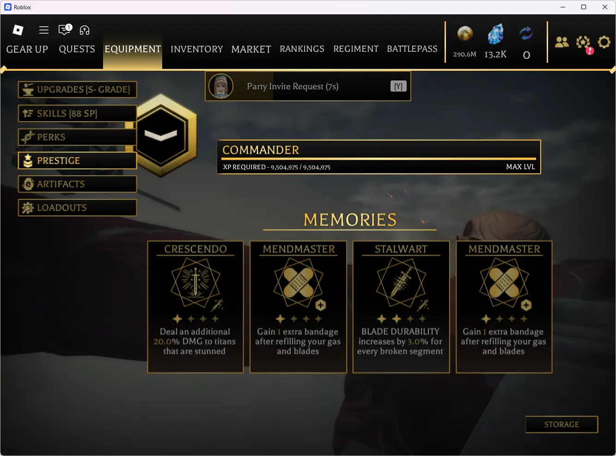Open the MARKET tab
616x456 pixels.
click(251, 49)
